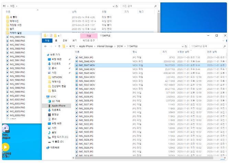Open the yellow play-button player desktop icon

[6, 150]
